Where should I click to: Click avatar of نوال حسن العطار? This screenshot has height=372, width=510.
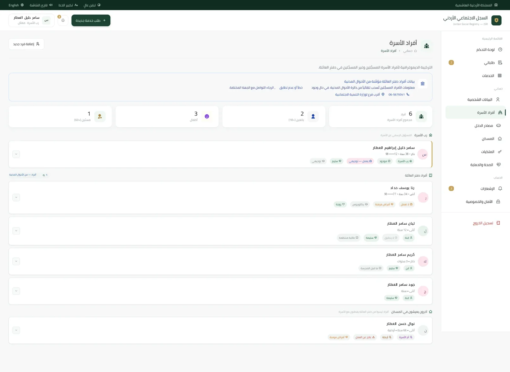[x=423, y=331]
